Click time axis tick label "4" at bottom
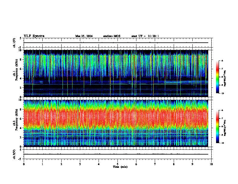 (99, 164)
